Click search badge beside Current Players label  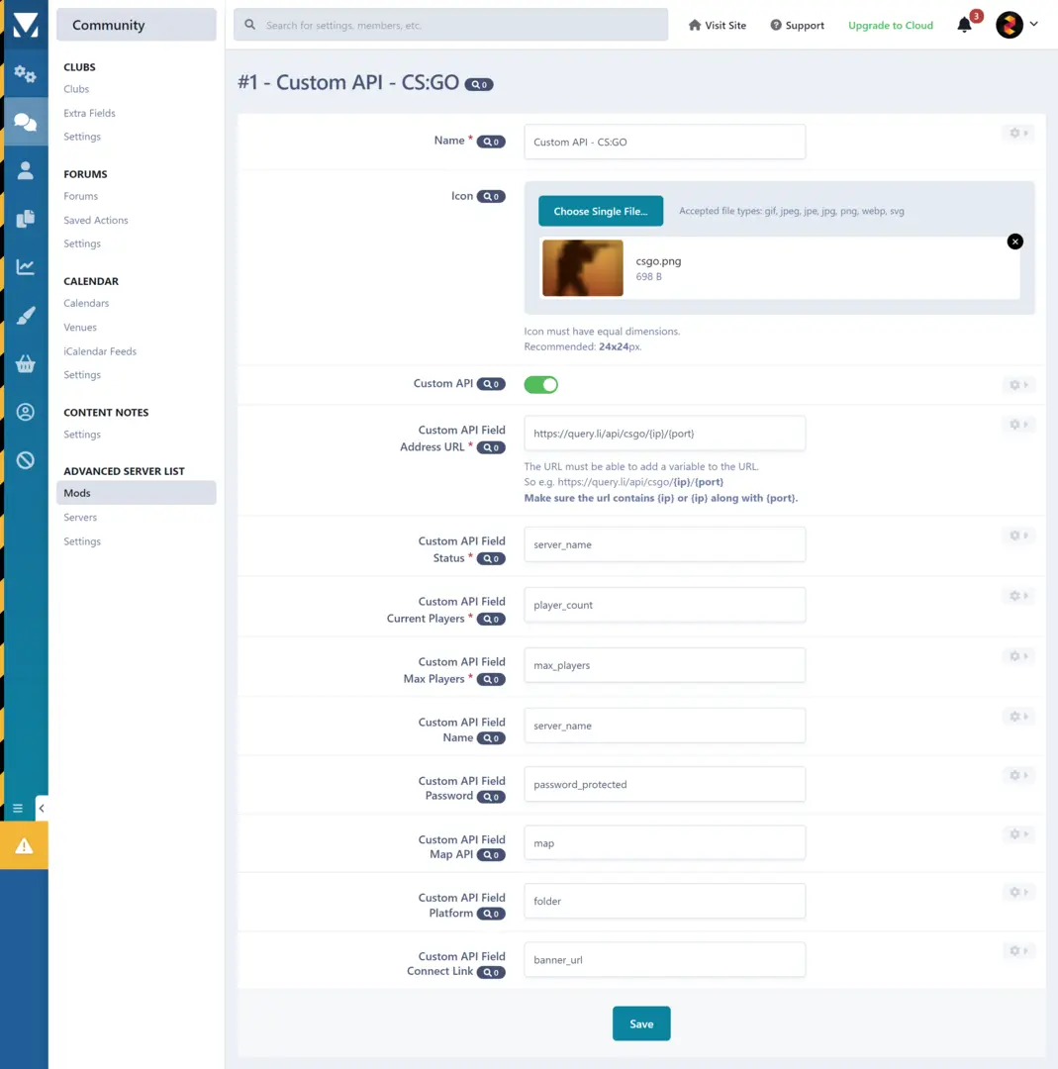pos(491,619)
